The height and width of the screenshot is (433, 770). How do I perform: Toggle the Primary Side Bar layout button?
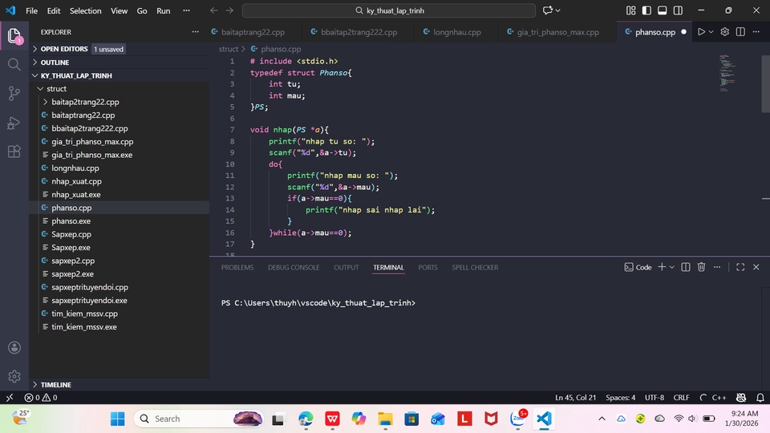coord(646,10)
